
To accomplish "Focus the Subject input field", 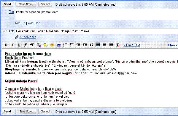I will [x=96, y=31].
